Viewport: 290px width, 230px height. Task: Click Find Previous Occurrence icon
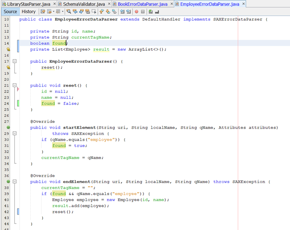(x=75, y=12)
